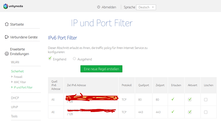This screenshot has width=221, height=121.
Task: Click the Erweiterte Einstellungen gear icon
Action: (7, 54)
